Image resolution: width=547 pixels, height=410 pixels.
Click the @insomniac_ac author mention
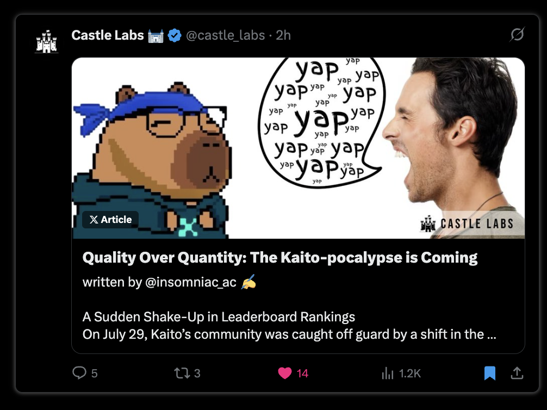tap(191, 282)
